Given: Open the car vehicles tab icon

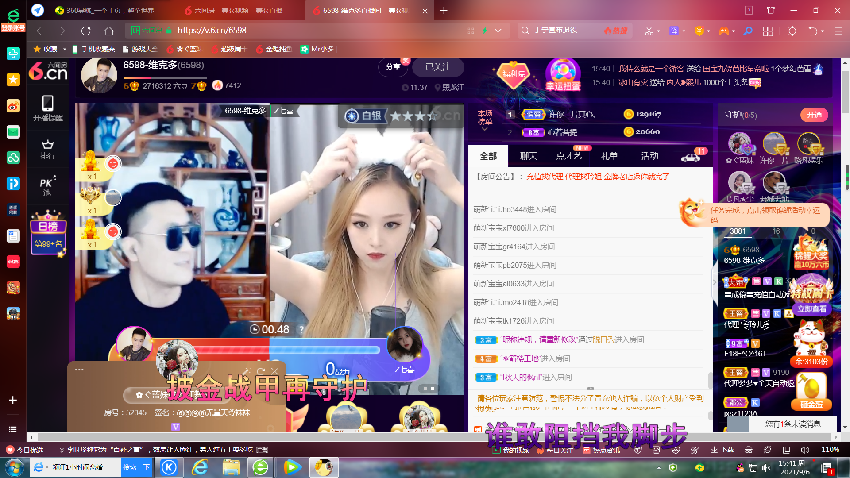Looking at the screenshot, I should tap(690, 156).
